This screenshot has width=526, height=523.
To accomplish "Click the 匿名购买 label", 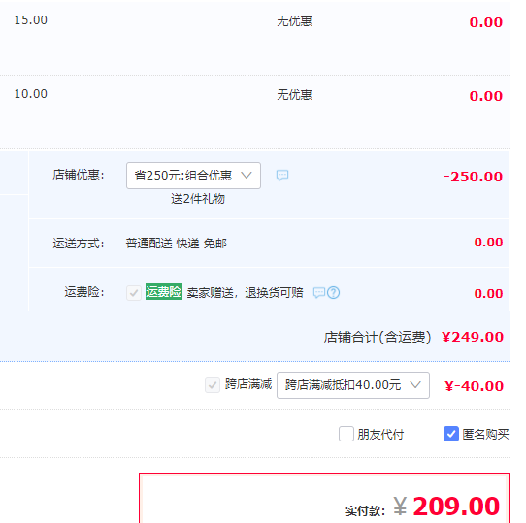I will (485, 435).
